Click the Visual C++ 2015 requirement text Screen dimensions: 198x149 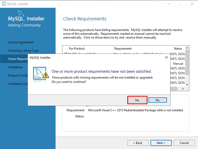coord(135,110)
